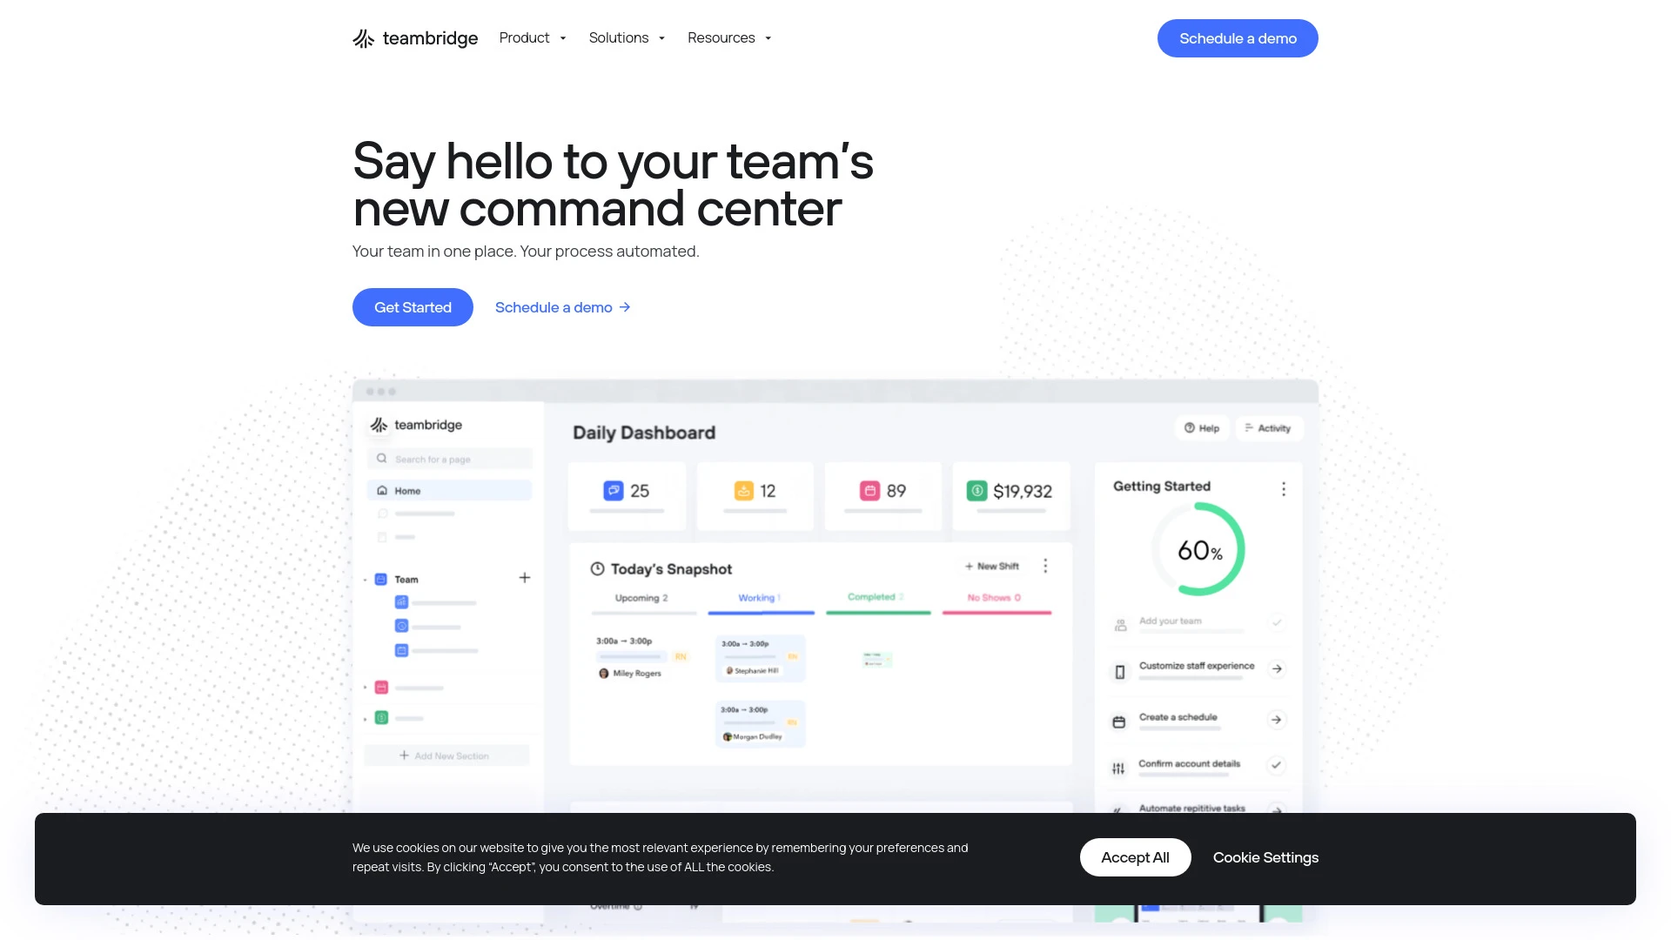The height and width of the screenshot is (940, 1671).
Task: Click the Get Started button
Action: click(x=412, y=306)
